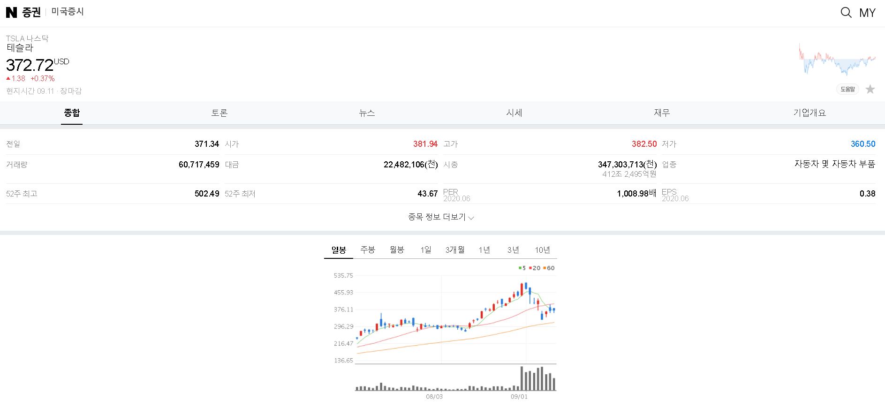Select the 종합 tab
The image size is (885, 408).
click(x=72, y=113)
